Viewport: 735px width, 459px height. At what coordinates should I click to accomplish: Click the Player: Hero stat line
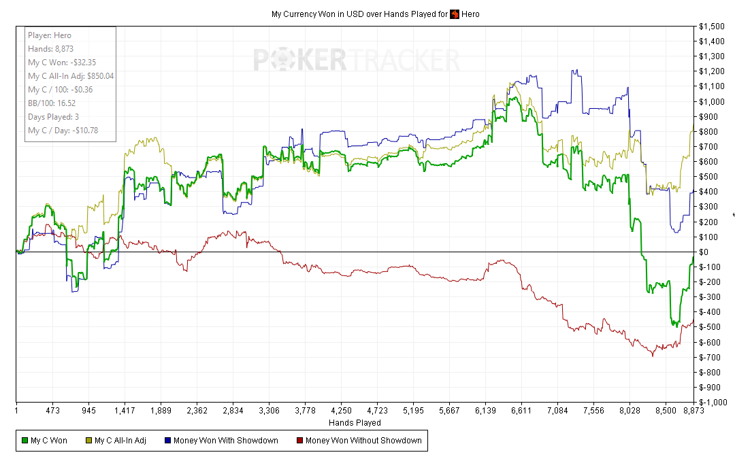(50, 35)
